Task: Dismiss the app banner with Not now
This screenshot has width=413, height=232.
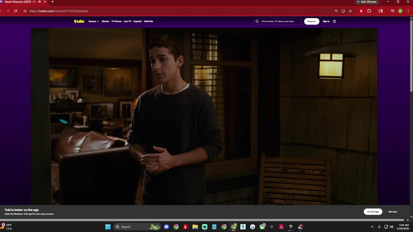Action: (393, 212)
